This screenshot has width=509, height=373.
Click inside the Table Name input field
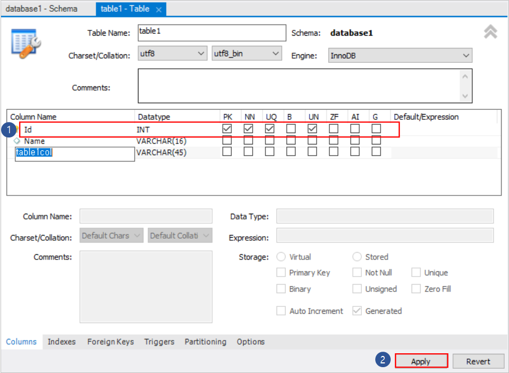[211, 33]
